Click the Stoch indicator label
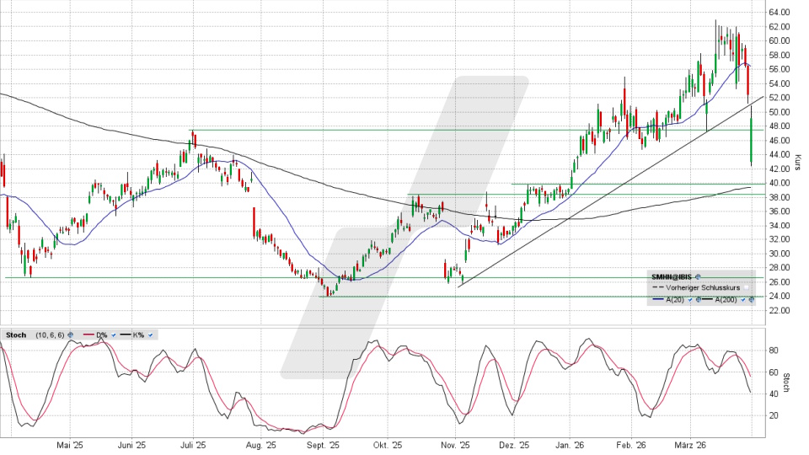This screenshot has width=809, height=455. click(x=15, y=335)
